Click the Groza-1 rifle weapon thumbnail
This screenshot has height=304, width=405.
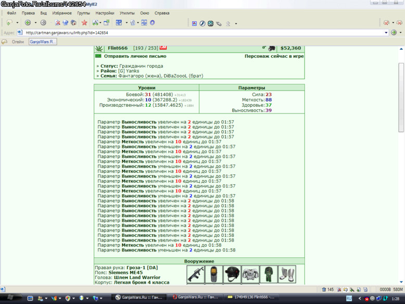coord(196,274)
